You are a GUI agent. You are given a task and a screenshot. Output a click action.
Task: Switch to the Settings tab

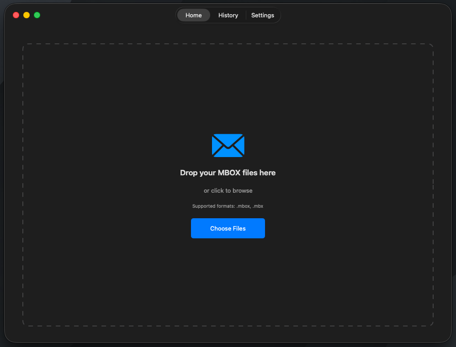point(263,15)
